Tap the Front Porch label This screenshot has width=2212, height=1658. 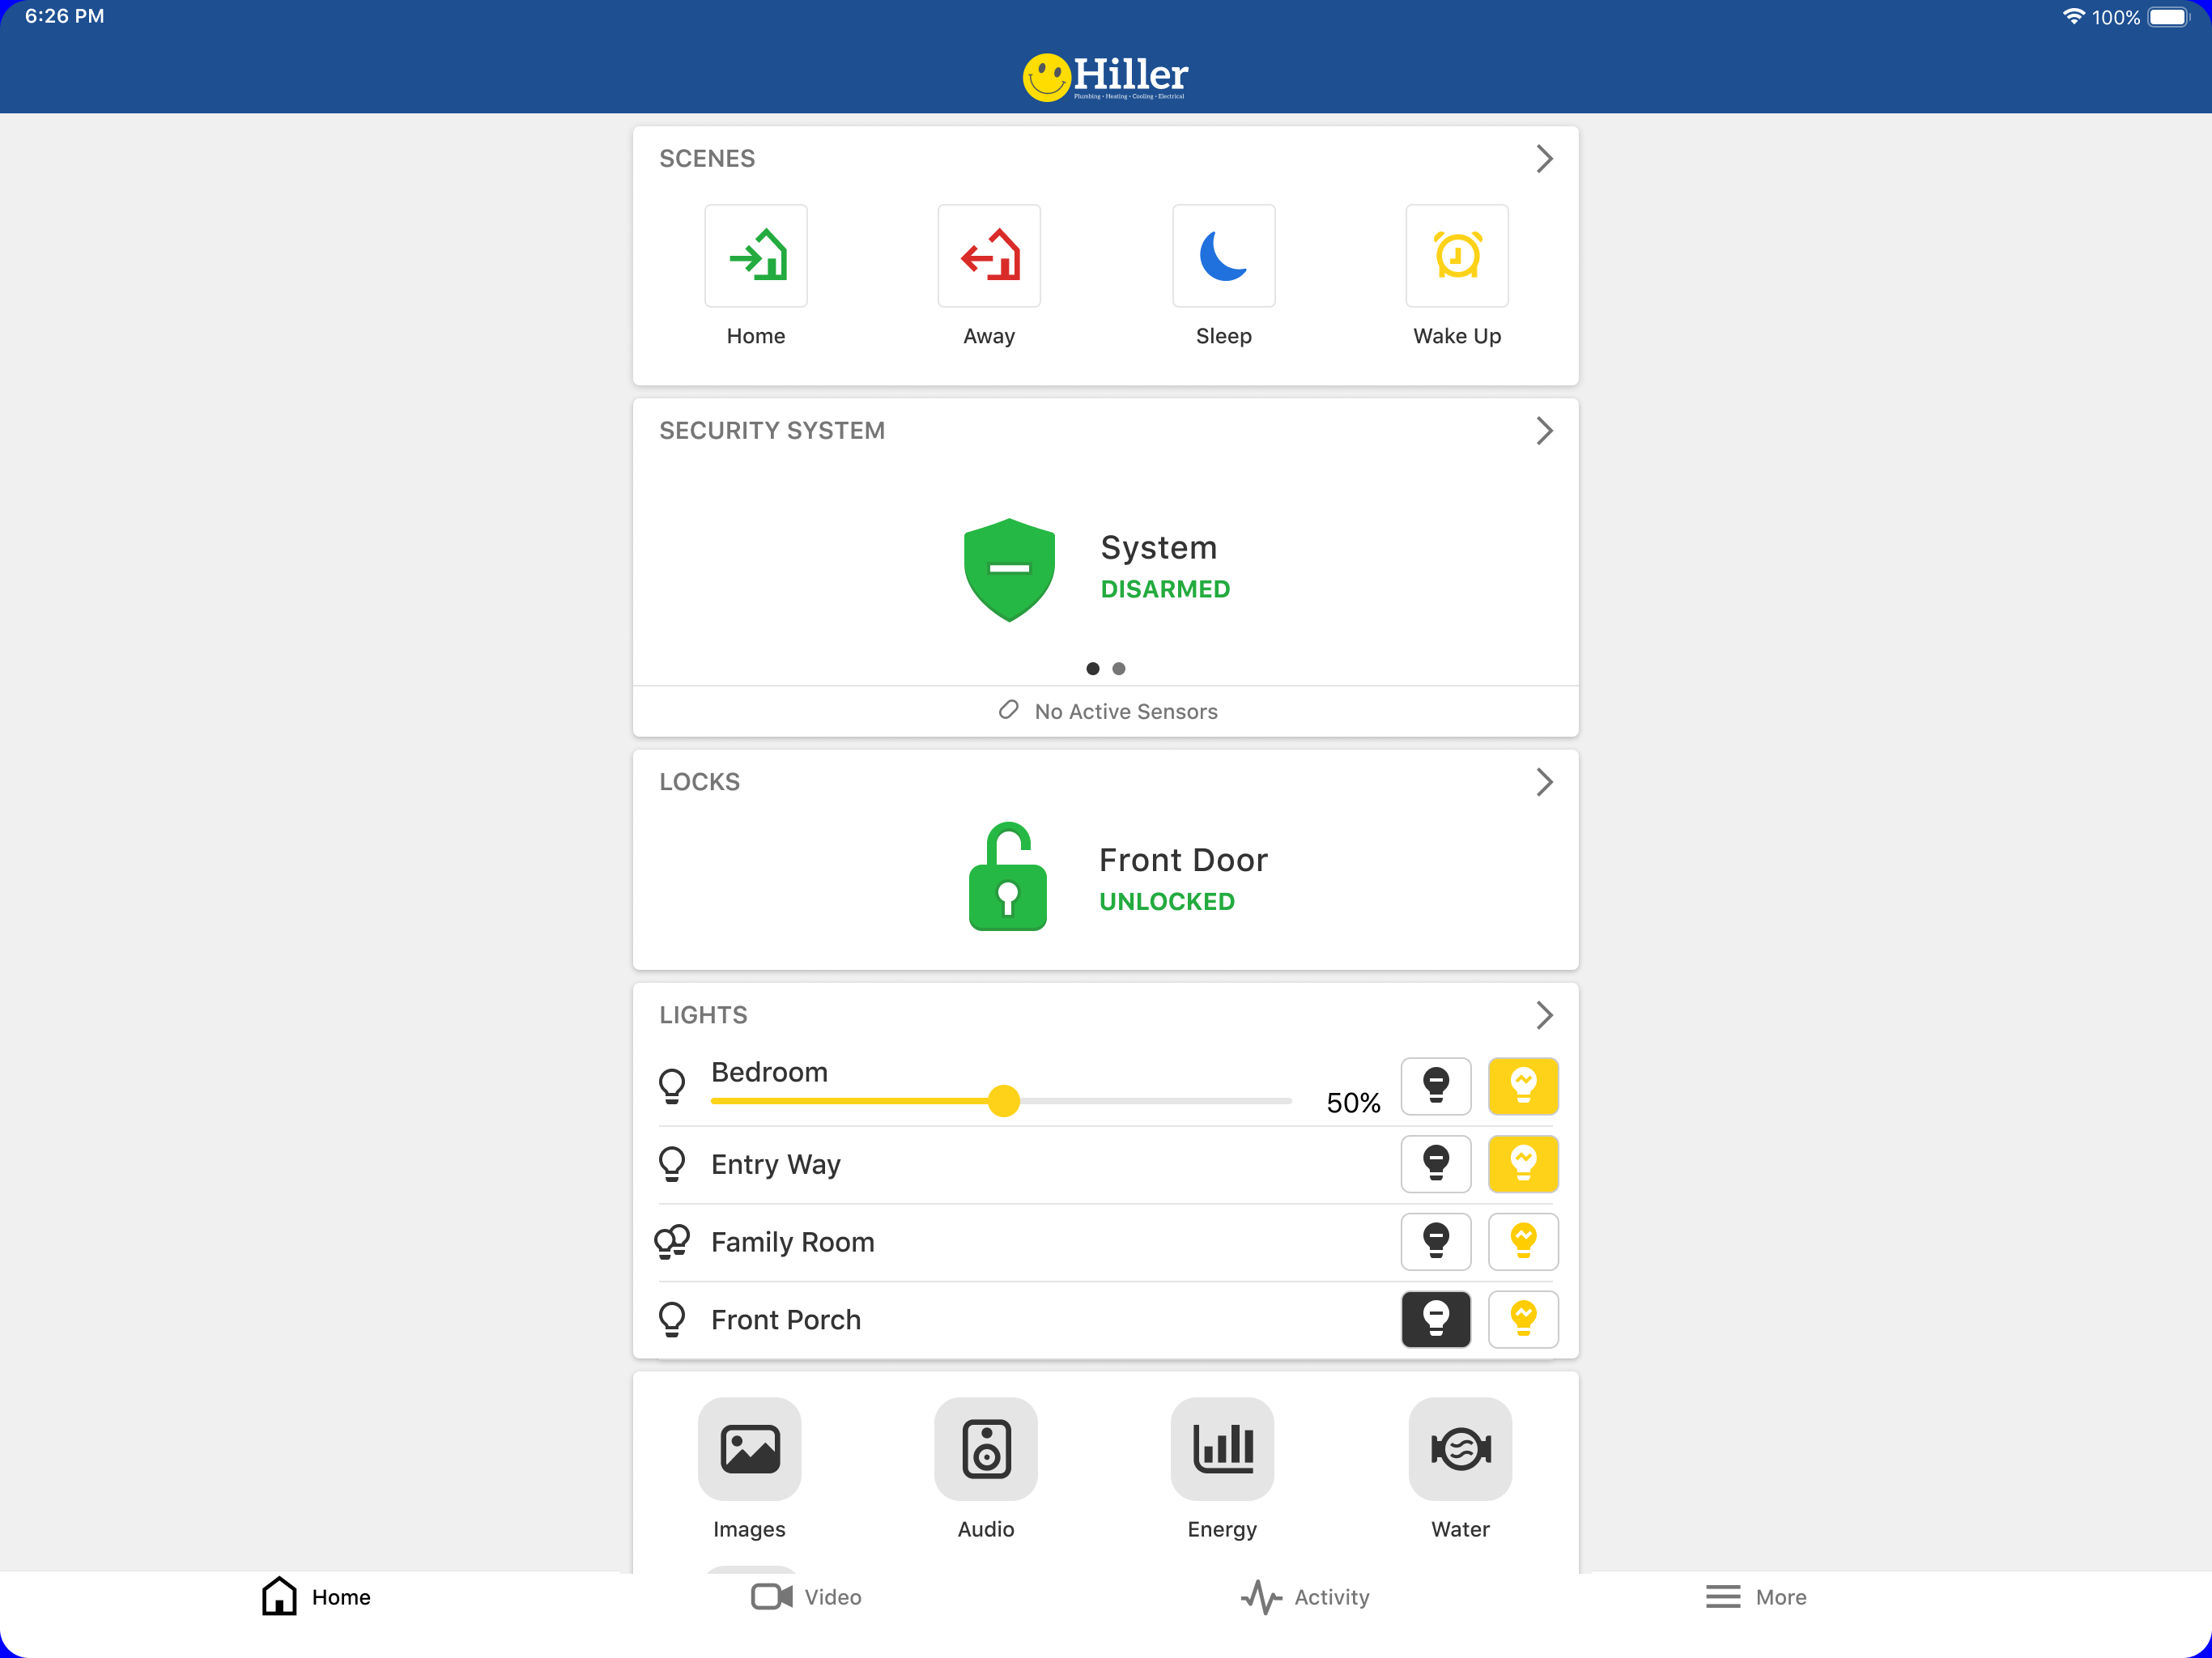point(785,1320)
